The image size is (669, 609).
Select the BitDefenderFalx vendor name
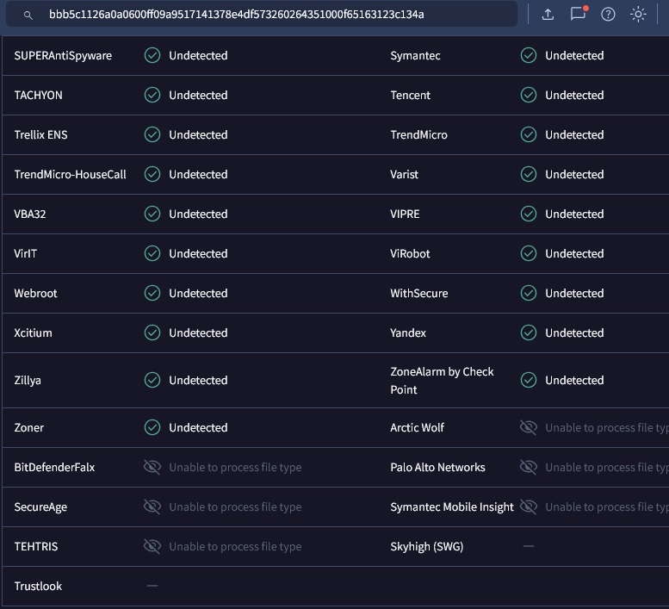(54, 467)
